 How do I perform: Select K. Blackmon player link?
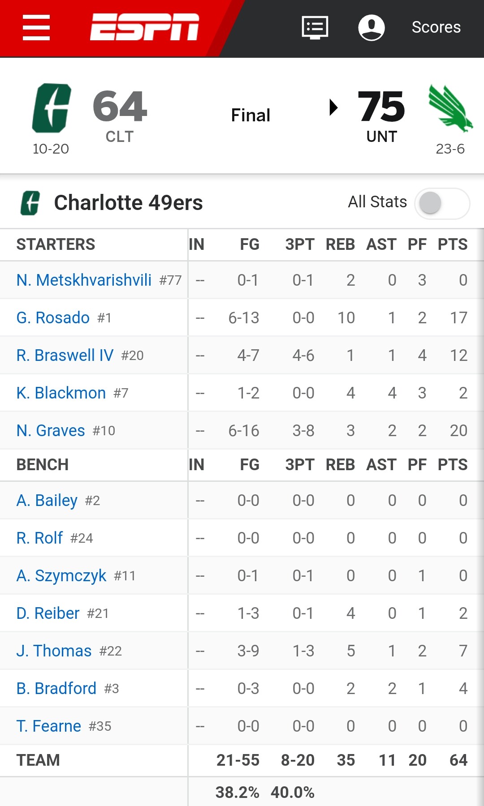pos(61,393)
